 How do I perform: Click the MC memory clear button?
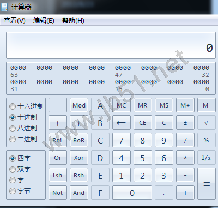coord(122,105)
